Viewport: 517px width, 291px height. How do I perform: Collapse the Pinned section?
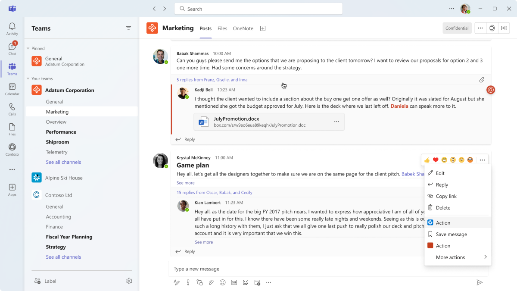tap(28, 49)
